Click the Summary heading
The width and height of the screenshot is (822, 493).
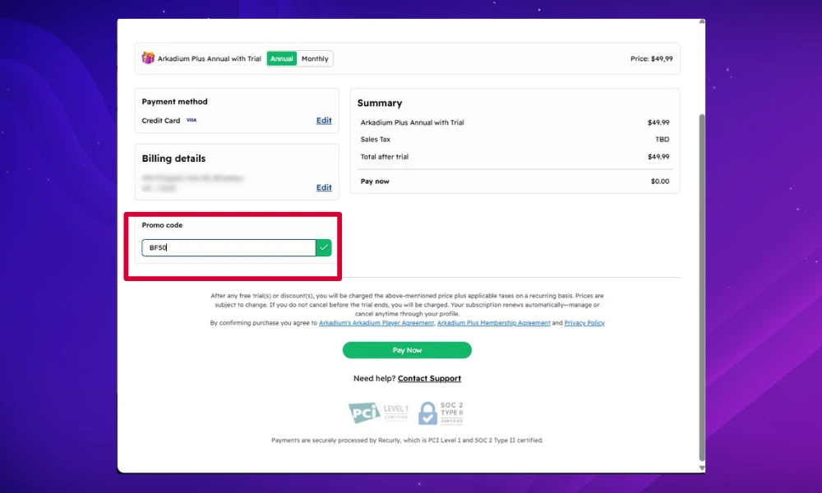pos(380,104)
